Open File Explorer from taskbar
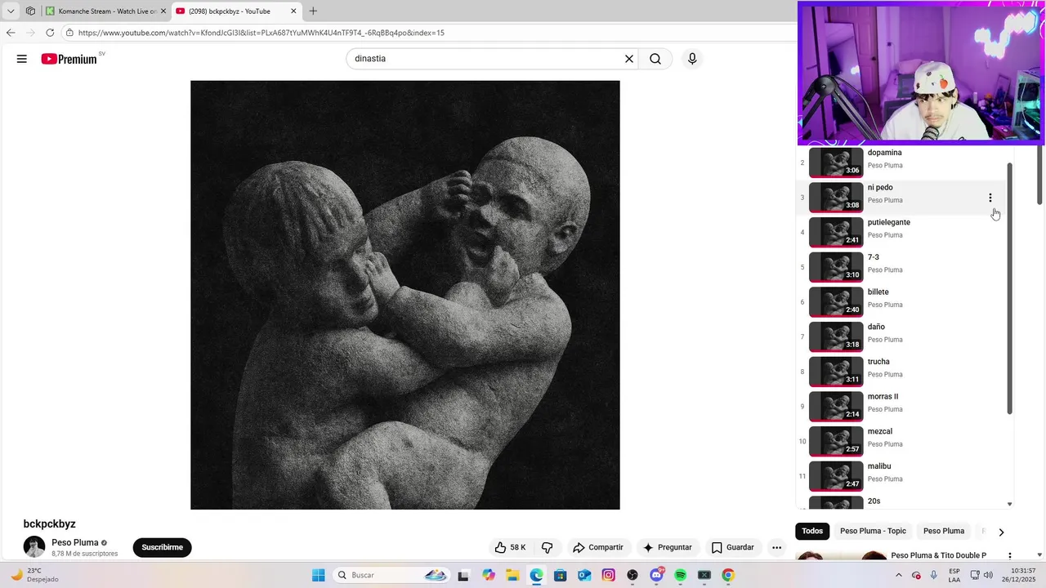The image size is (1046, 588). point(512,575)
